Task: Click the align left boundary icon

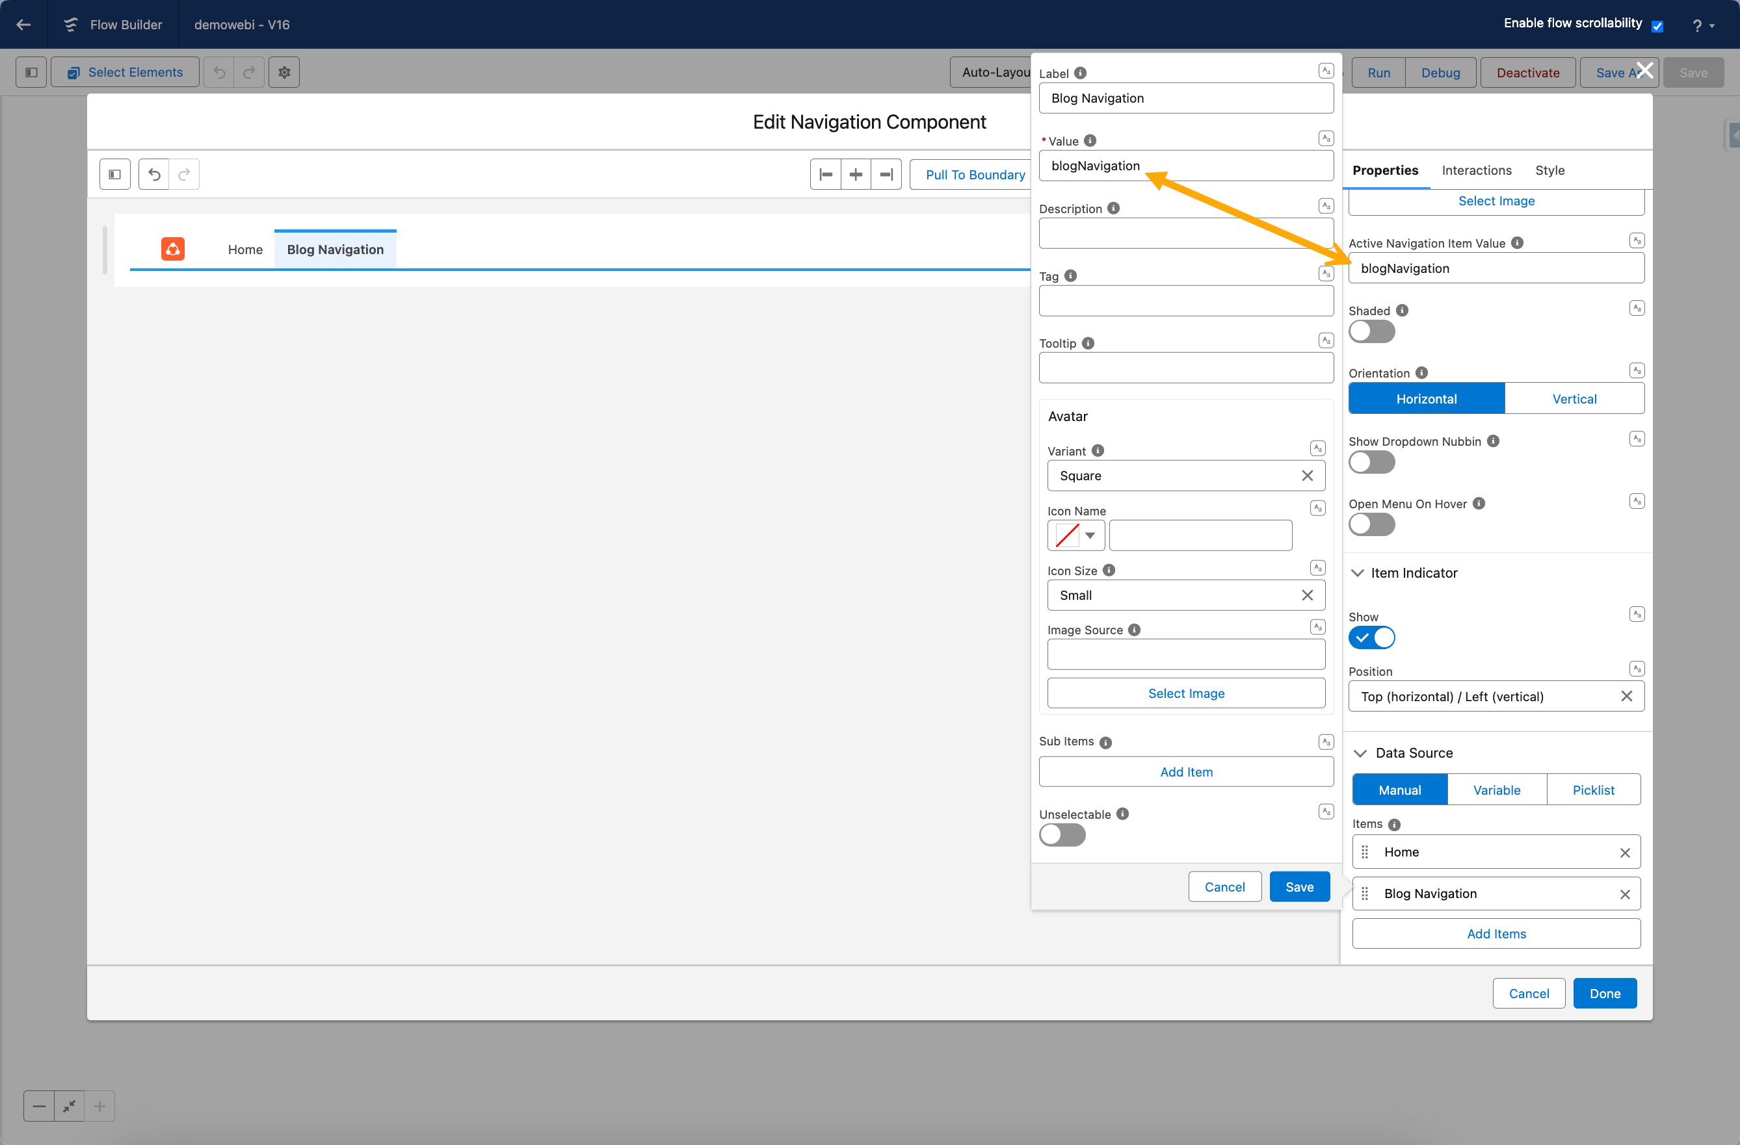Action: coord(825,175)
